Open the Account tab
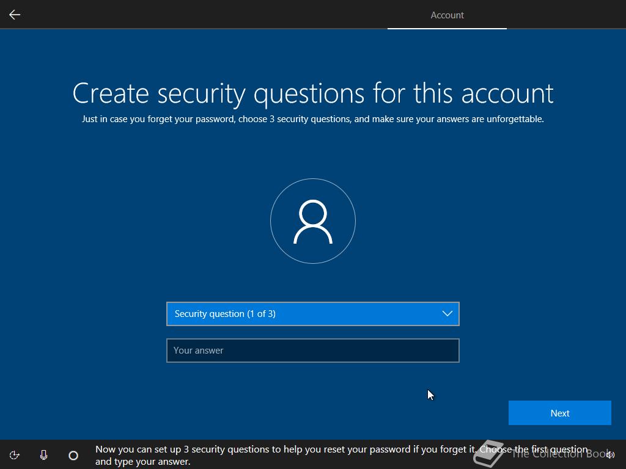 coord(447,15)
